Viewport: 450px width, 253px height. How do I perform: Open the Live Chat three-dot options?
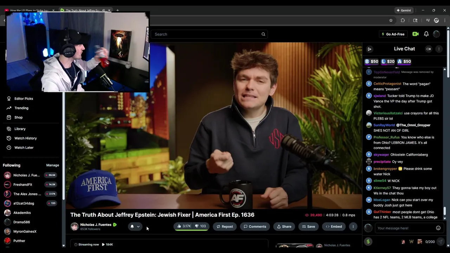(439, 49)
